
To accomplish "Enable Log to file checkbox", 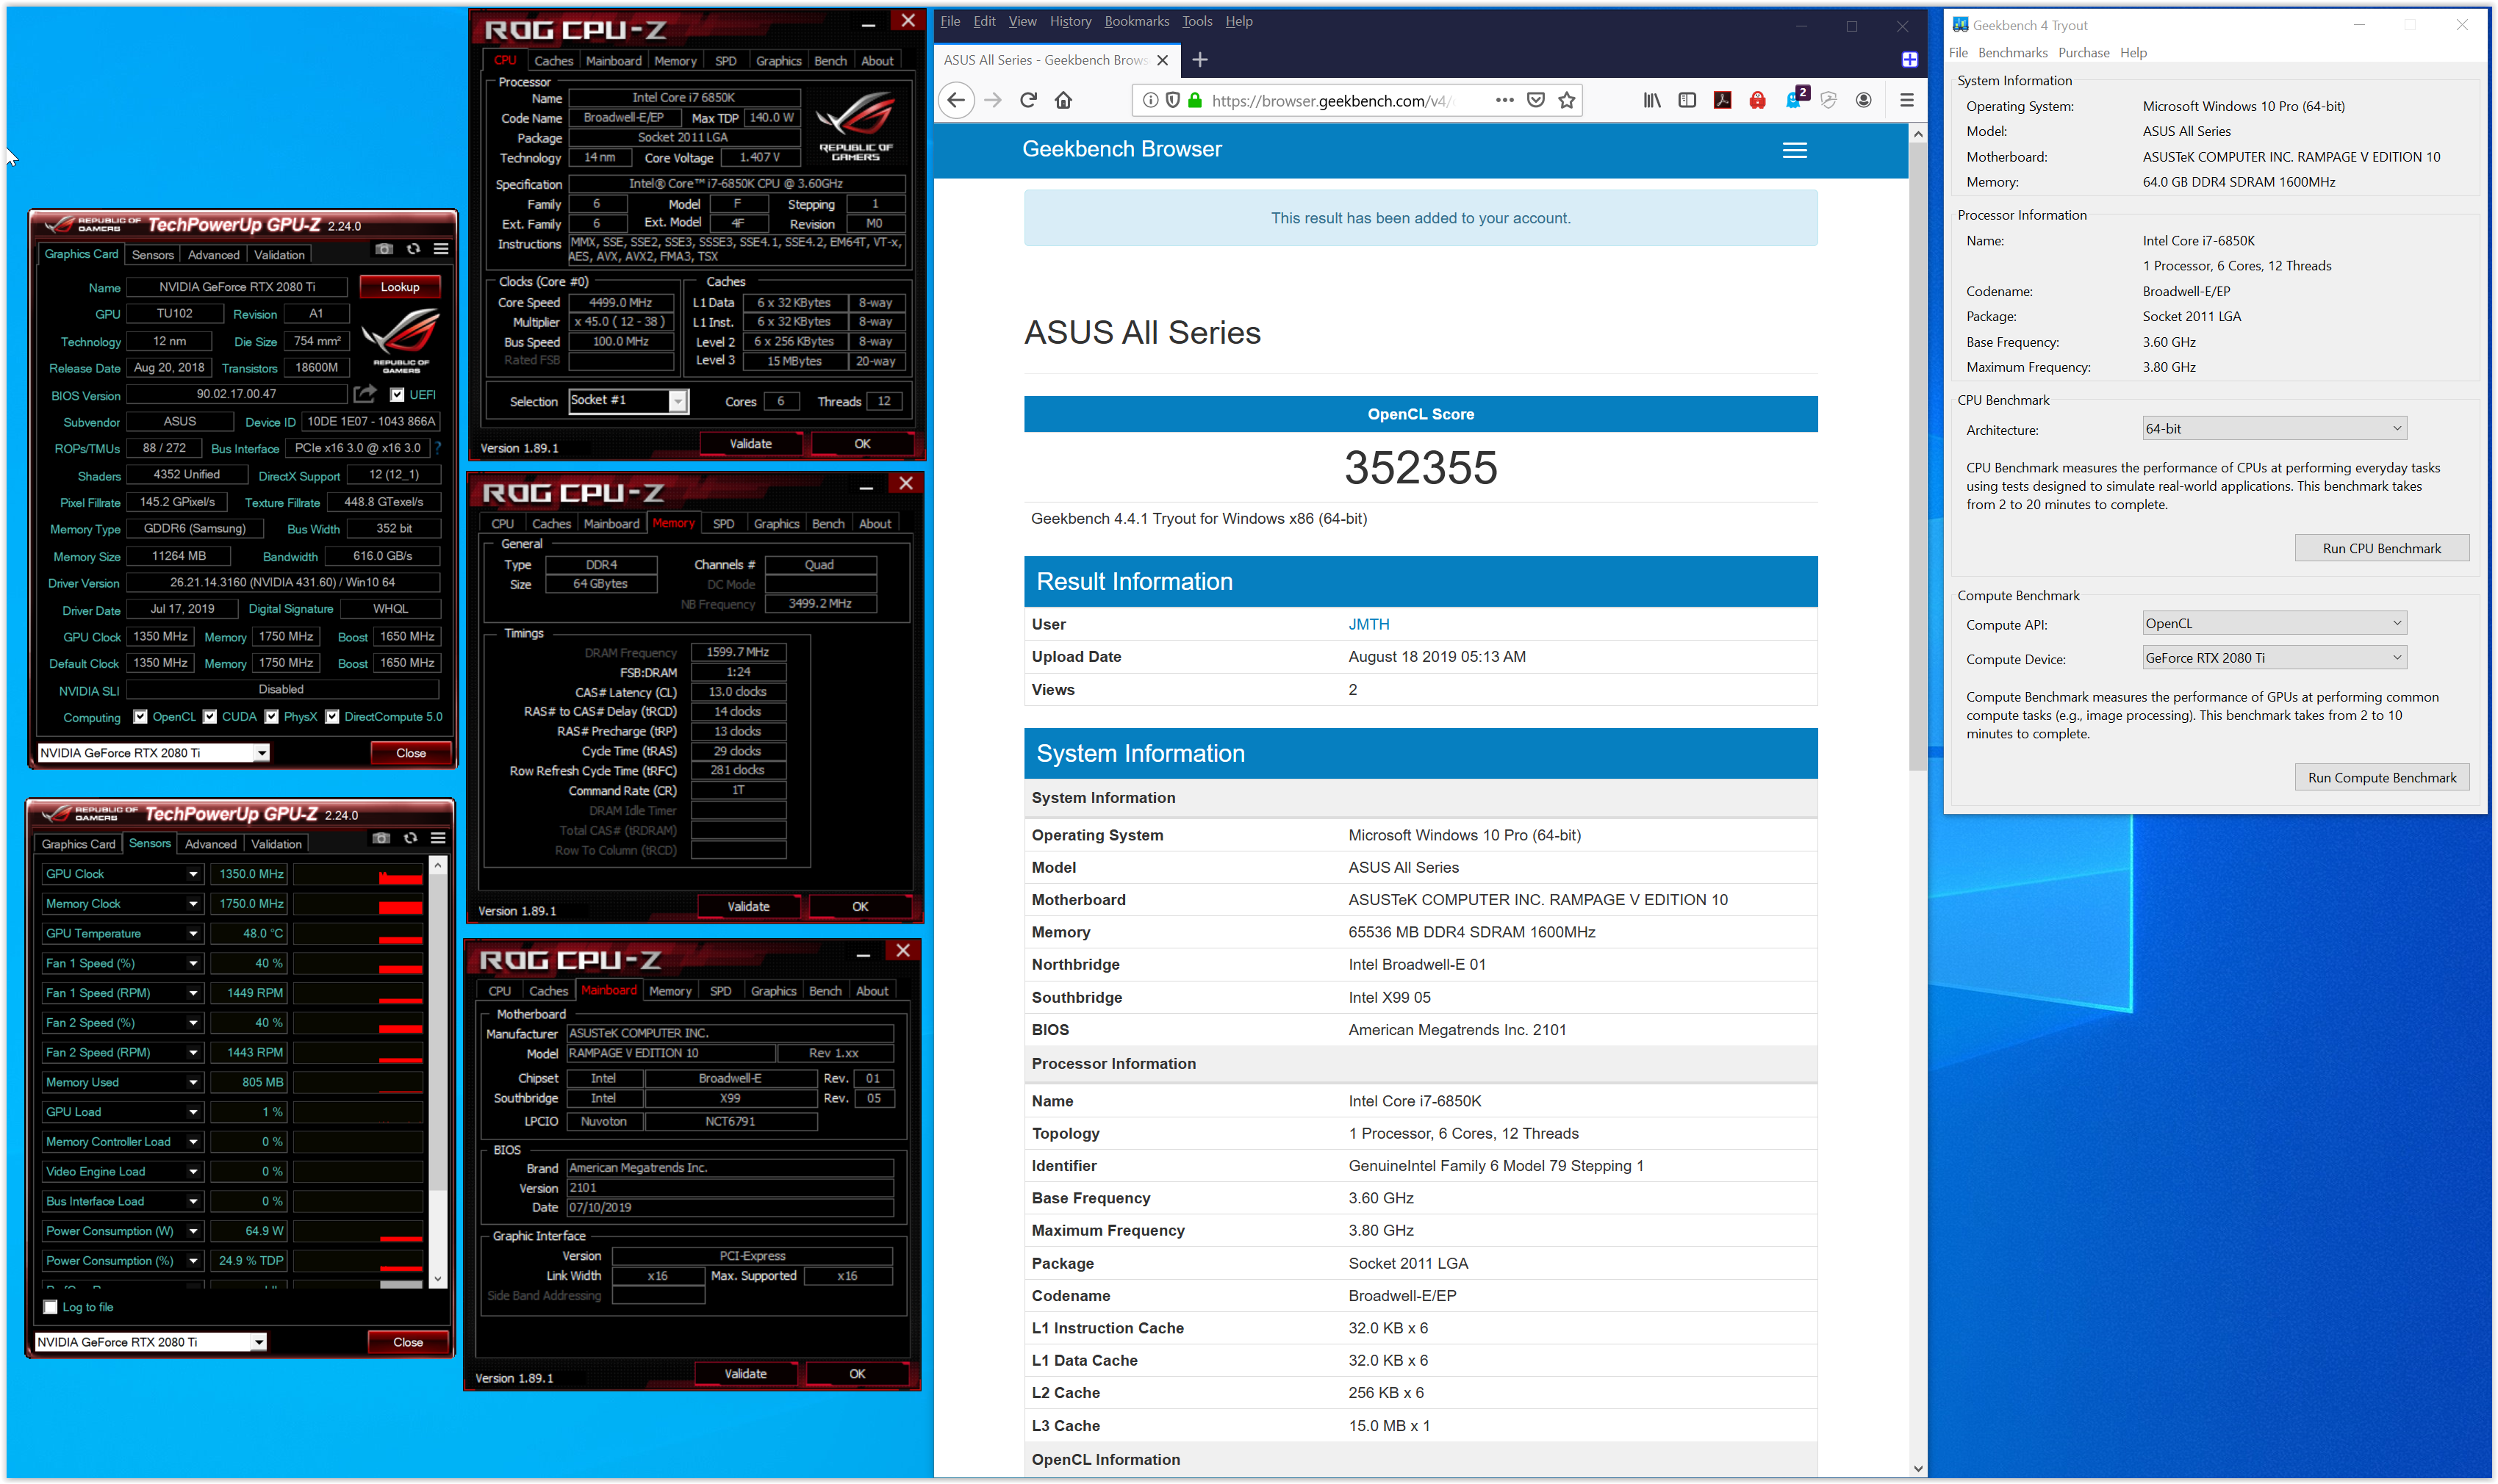I will click(x=51, y=1307).
